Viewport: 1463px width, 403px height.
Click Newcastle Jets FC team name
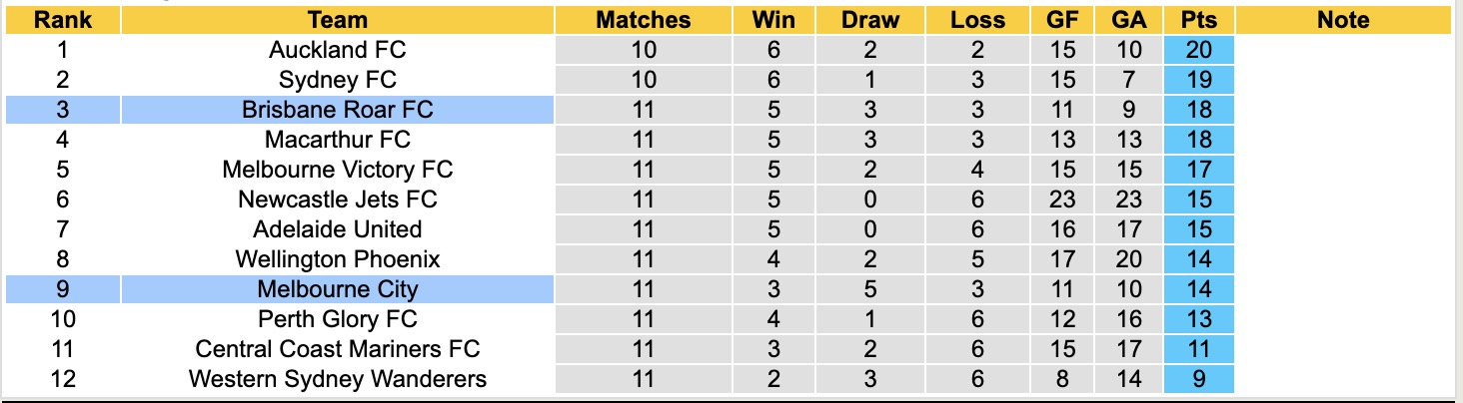[x=338, y=200]
